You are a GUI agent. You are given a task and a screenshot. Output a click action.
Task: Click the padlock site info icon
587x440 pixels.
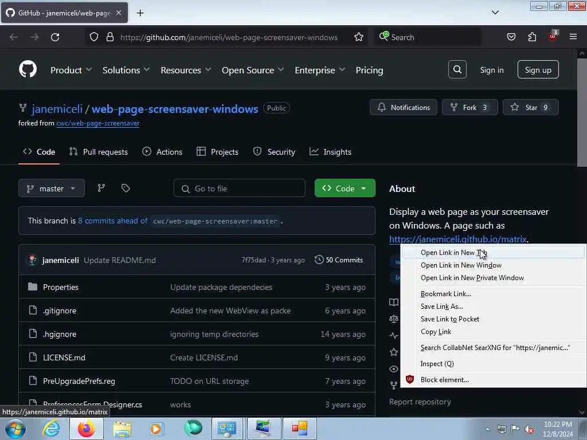109,37
